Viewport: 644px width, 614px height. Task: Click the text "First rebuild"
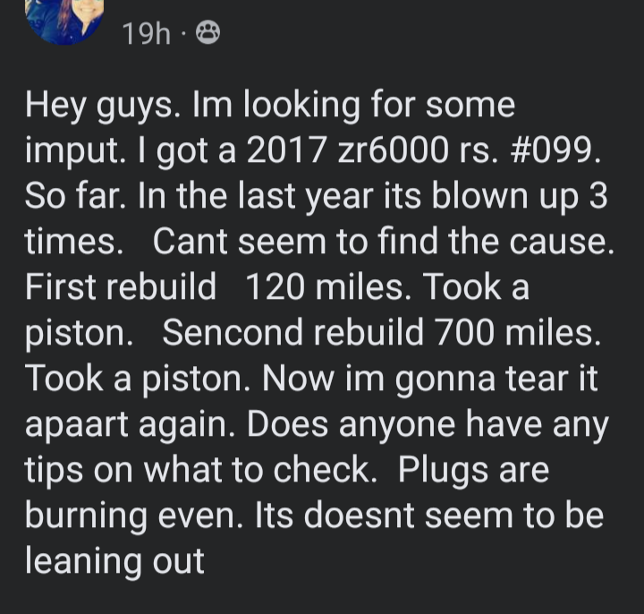tap(121, 287)
